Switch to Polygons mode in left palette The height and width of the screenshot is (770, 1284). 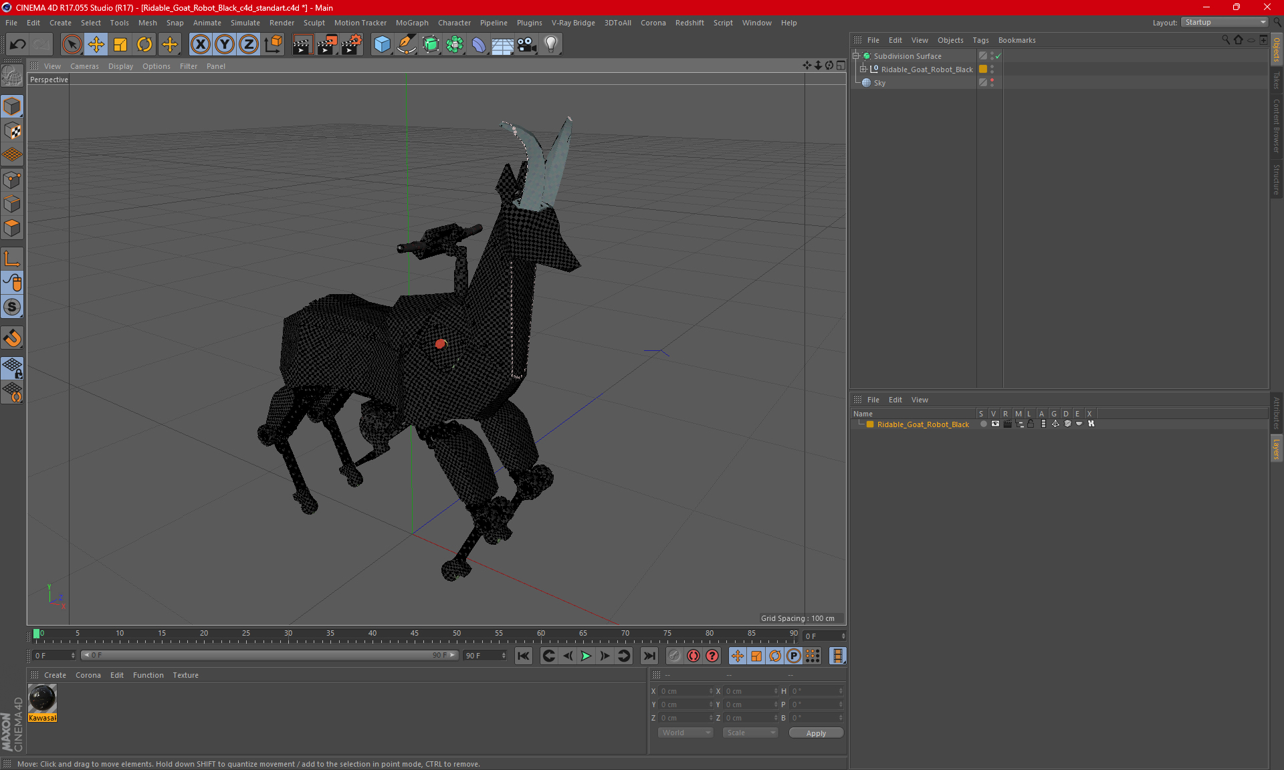pyautogui.click(x=12, y=228)
